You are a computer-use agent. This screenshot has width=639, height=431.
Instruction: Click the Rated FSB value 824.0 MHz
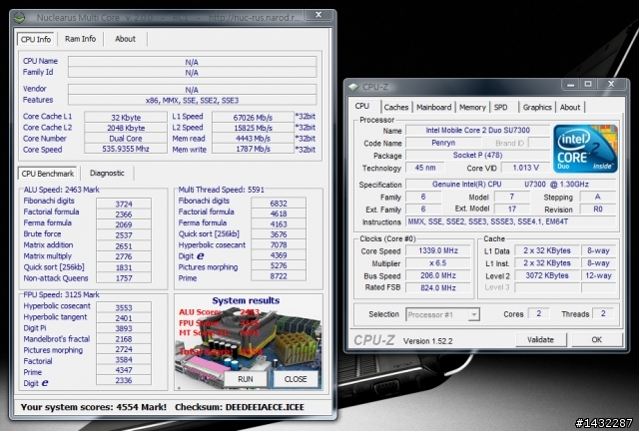click(438, 288)
